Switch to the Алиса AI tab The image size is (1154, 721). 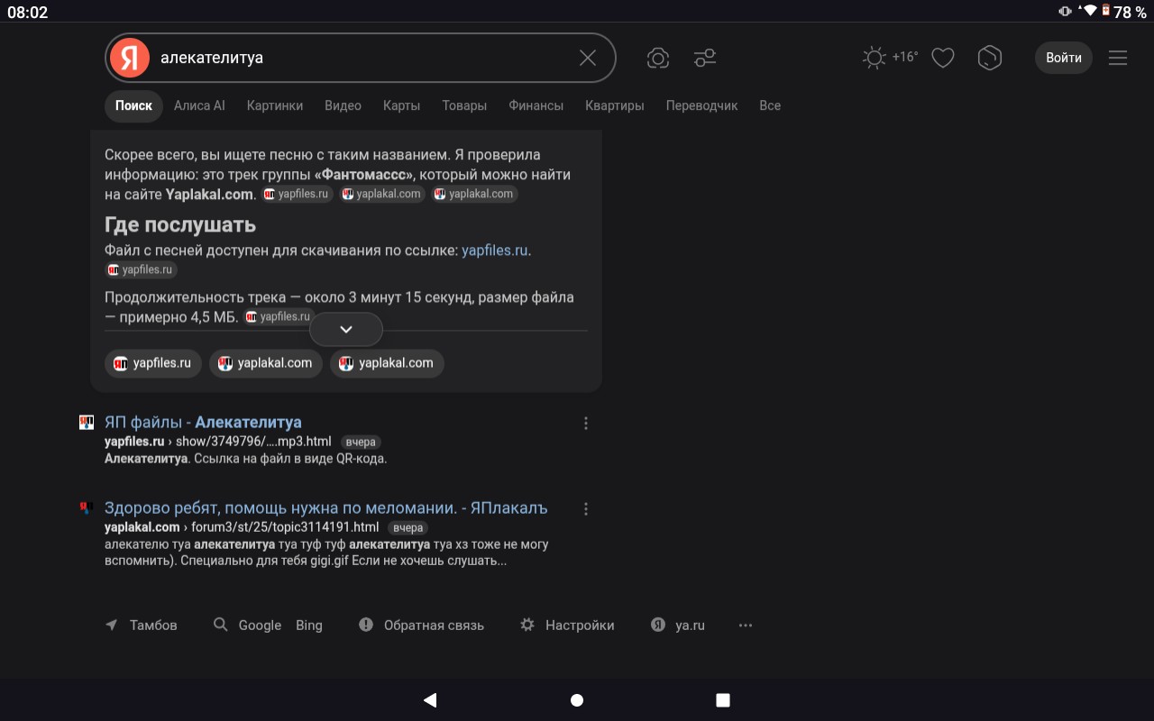click(x=199, y=105)
